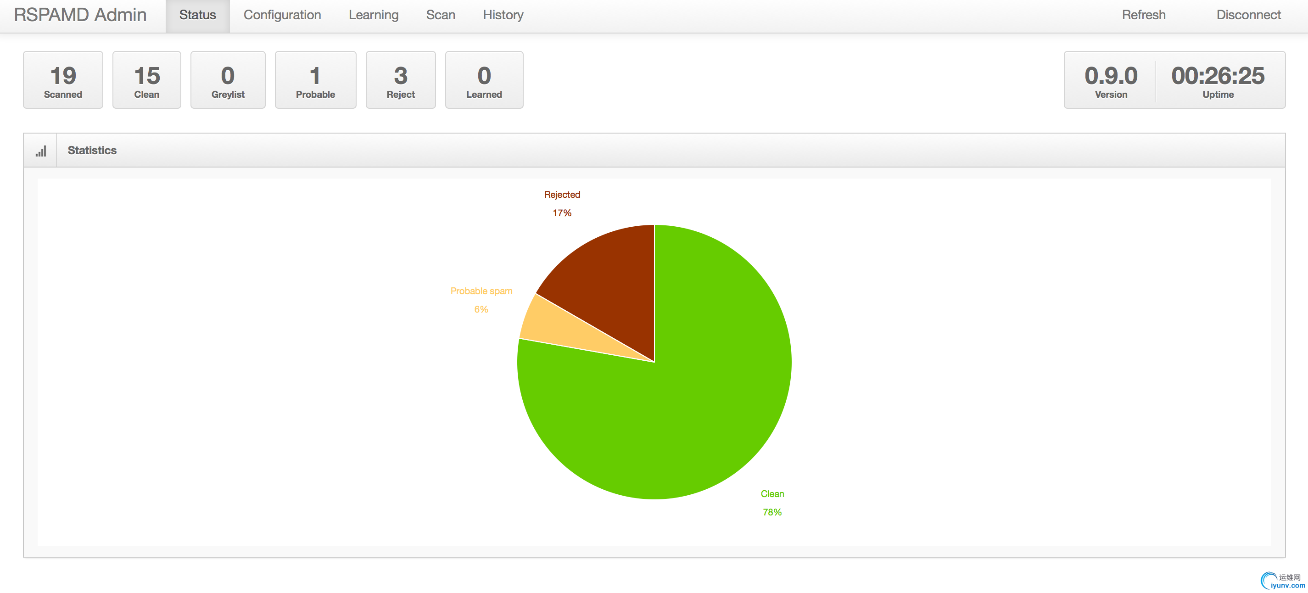Click the Statistics bar chart icon
This screenshot has width=1308, height=593.
(x=41, y=151)
